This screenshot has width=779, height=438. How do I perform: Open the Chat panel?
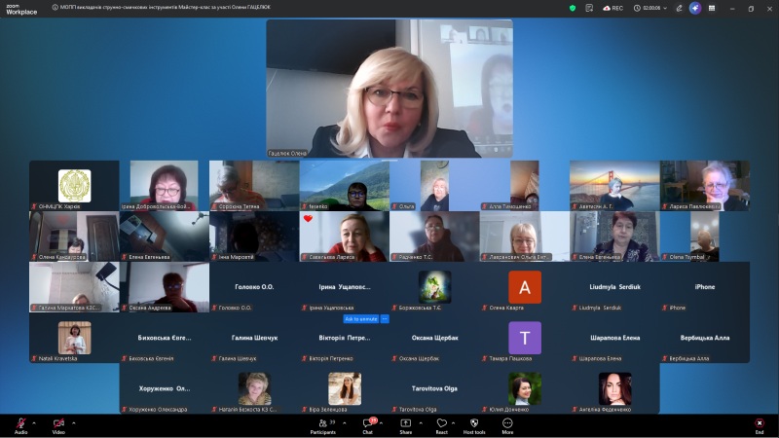(x=368, y=424)
